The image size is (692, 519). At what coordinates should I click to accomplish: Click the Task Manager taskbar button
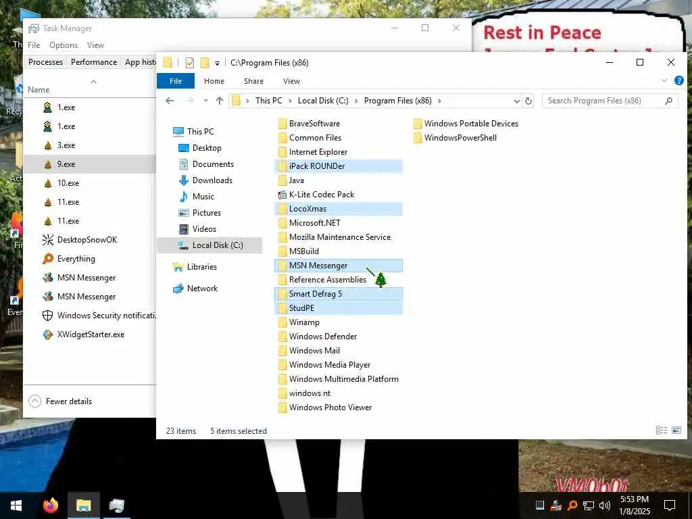click(x=116, y=505)
